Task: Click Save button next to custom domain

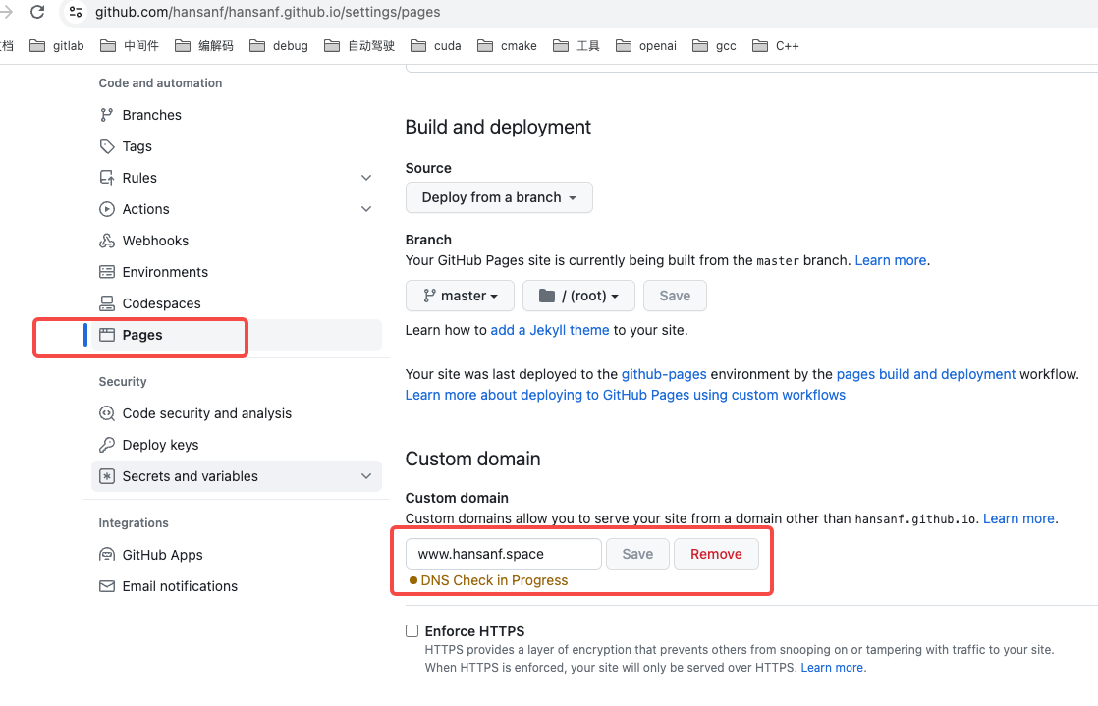Action: pos(637,554)
